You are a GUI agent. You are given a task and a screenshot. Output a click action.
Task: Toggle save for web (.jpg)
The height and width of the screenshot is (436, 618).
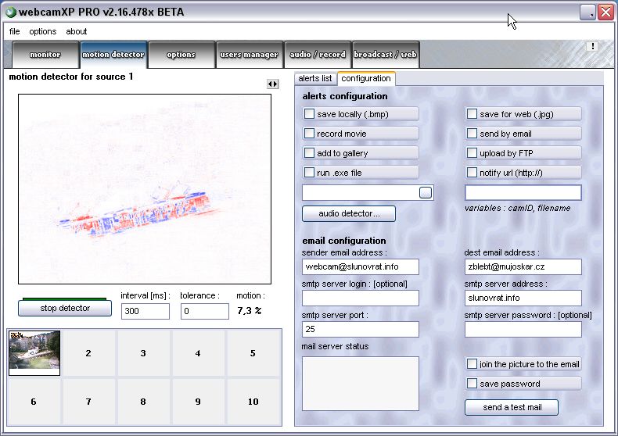[x=472, y=114]
